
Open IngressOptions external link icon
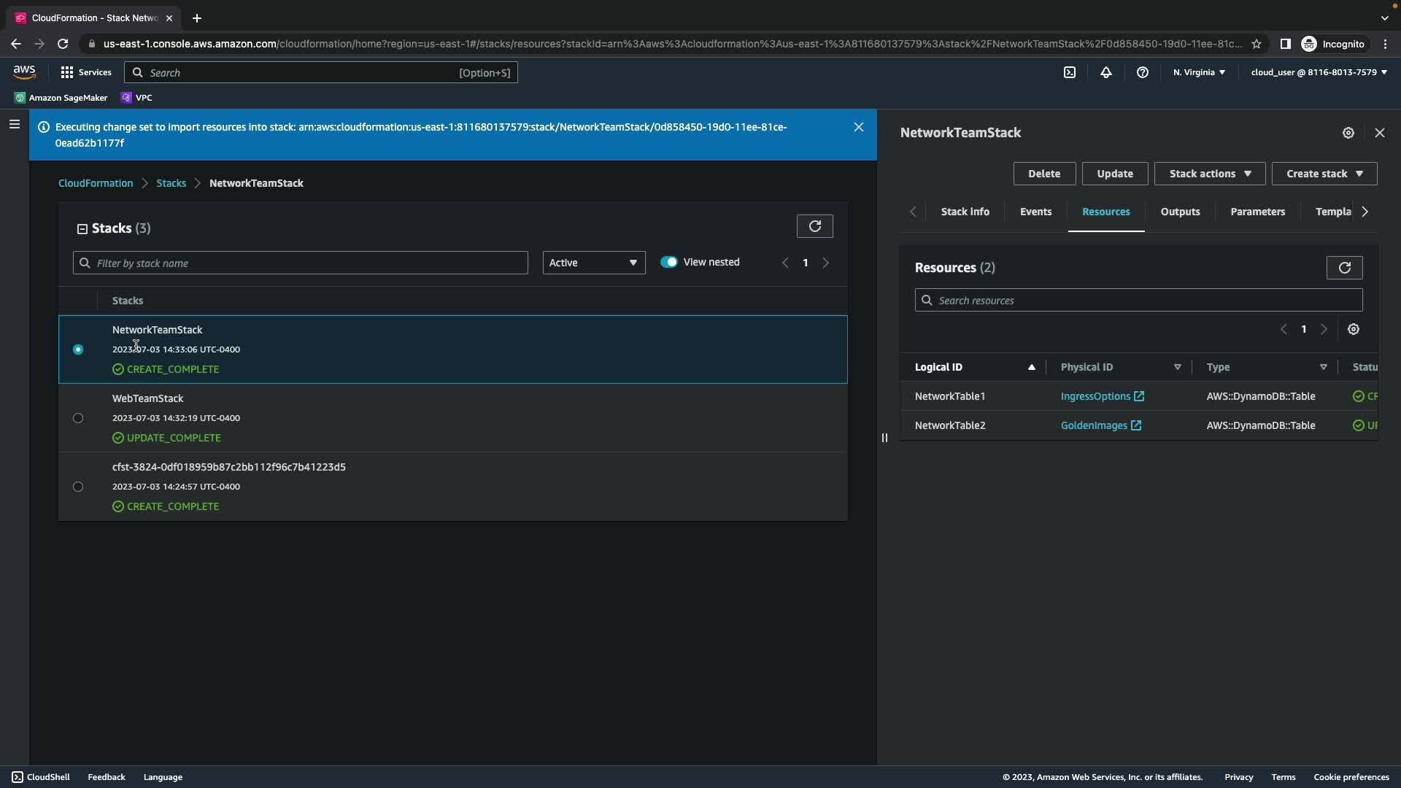pos(1138,396)
